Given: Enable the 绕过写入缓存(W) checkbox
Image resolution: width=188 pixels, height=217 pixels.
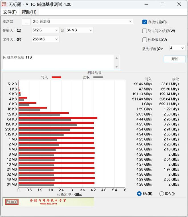Looking at the screenshot, I should click(145, 31).
